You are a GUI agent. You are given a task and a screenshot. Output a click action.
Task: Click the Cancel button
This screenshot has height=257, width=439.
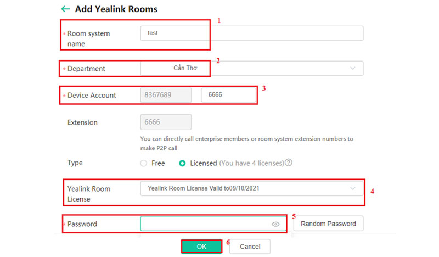pyautogui.click(x=250, y=247)
